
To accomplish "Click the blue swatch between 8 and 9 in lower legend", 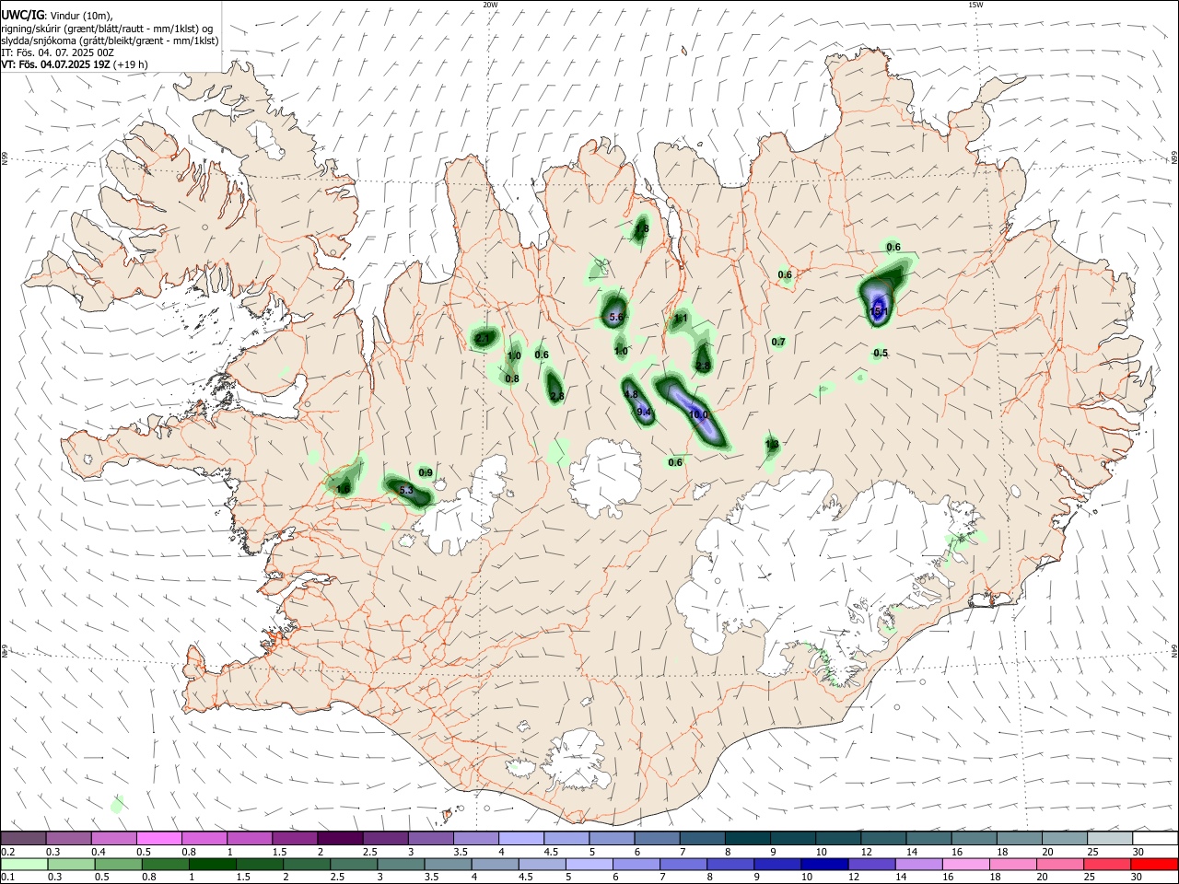I will tap(730, 865).
